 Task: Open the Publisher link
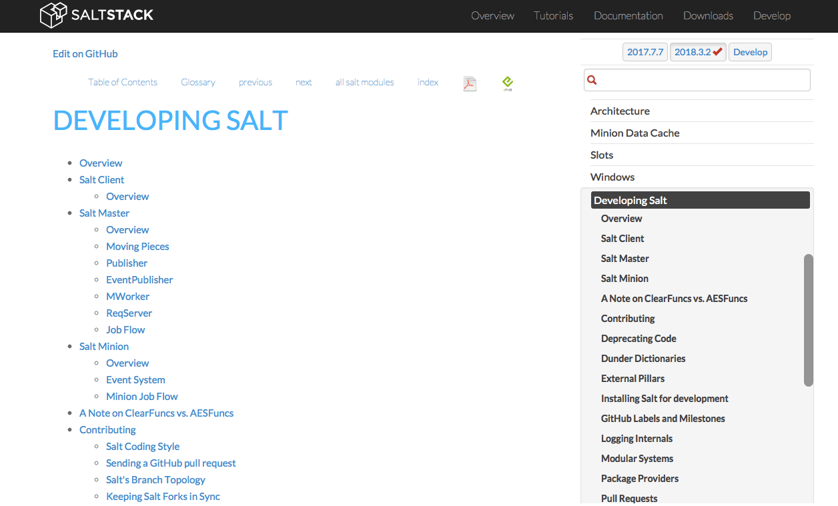click(127, 263)
